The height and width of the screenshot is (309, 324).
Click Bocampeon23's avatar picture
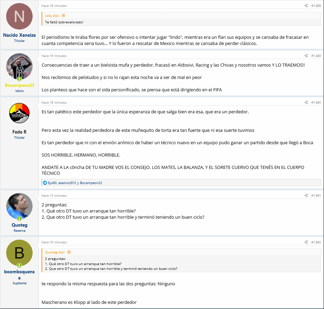click(20, 66)
